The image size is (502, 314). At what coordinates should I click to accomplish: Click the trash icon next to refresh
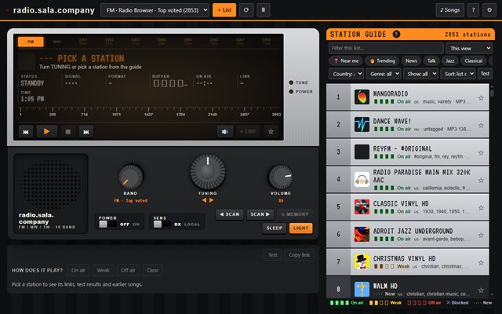pos(264,10)
